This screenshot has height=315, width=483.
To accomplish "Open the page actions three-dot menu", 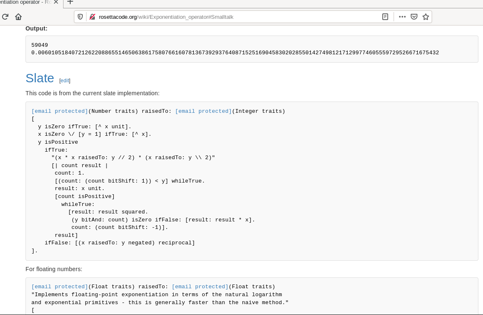I will coord(402,17).
